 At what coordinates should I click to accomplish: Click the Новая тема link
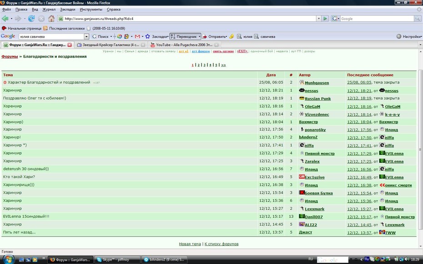[190, 244]
